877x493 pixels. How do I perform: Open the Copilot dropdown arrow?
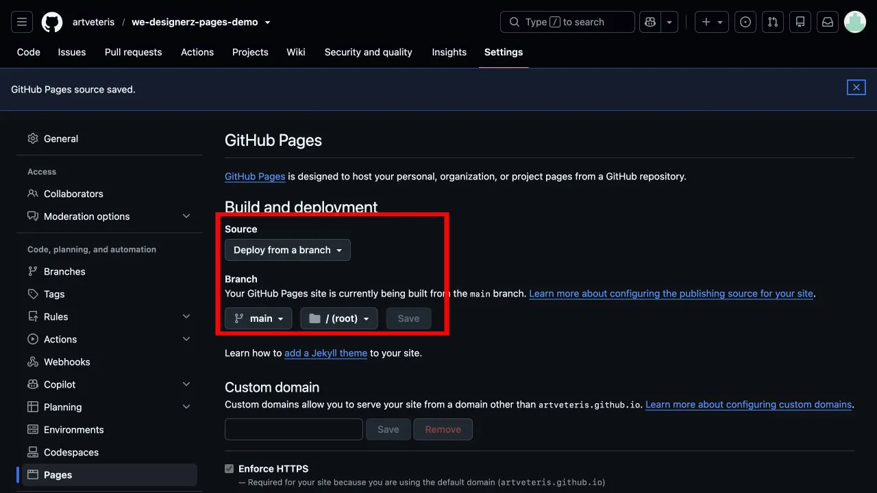(x=669, y=22)
